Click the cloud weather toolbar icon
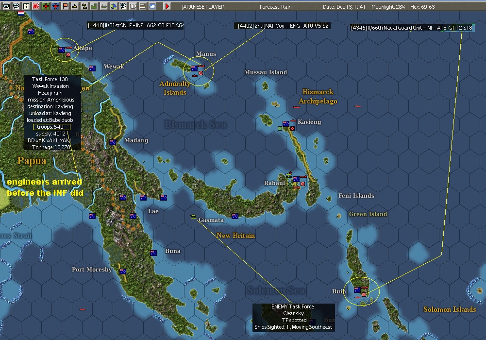The width and height of the screenshot is (486, 340). (152, 6)
